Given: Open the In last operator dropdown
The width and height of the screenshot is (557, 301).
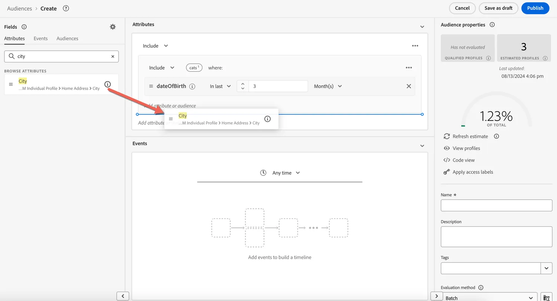Looking at the screenshot, I should (x=220, y=86).
